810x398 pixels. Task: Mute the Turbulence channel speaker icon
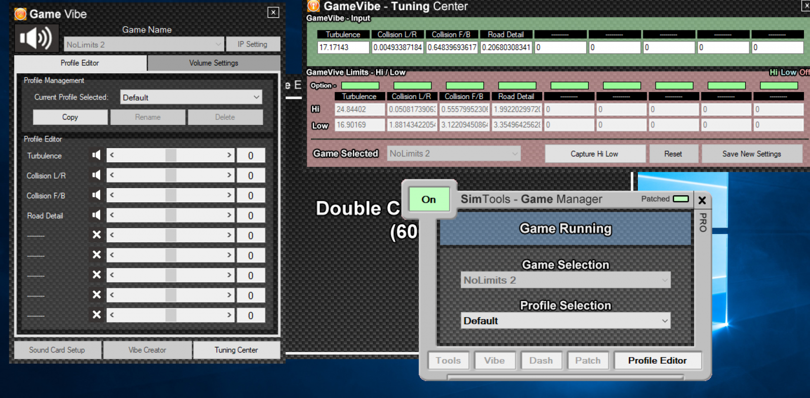tap(96, 155)
